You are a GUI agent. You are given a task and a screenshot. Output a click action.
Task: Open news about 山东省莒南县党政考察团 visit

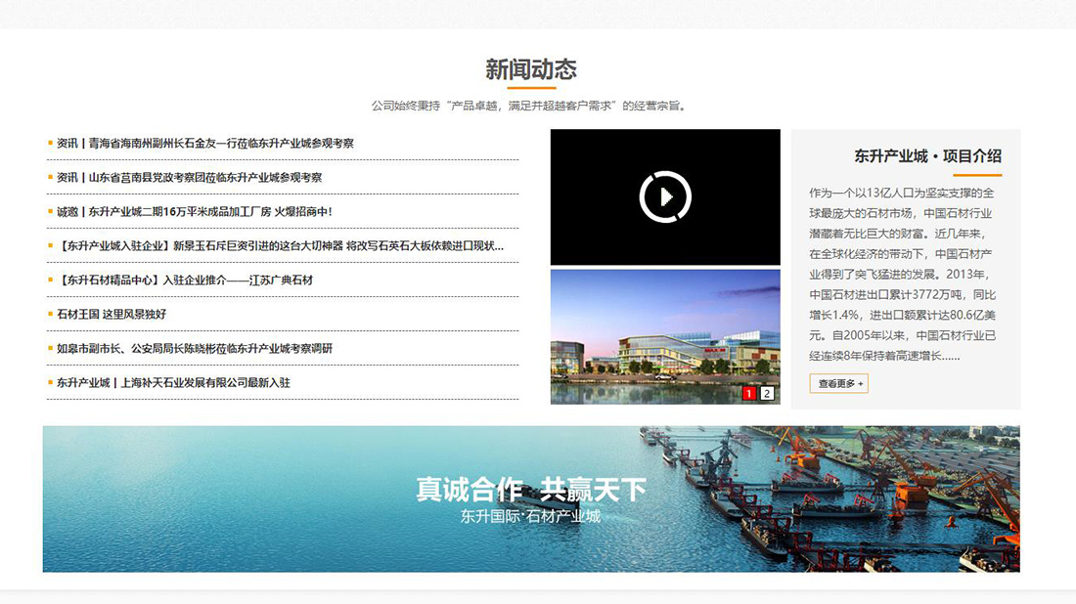(189, 178)
